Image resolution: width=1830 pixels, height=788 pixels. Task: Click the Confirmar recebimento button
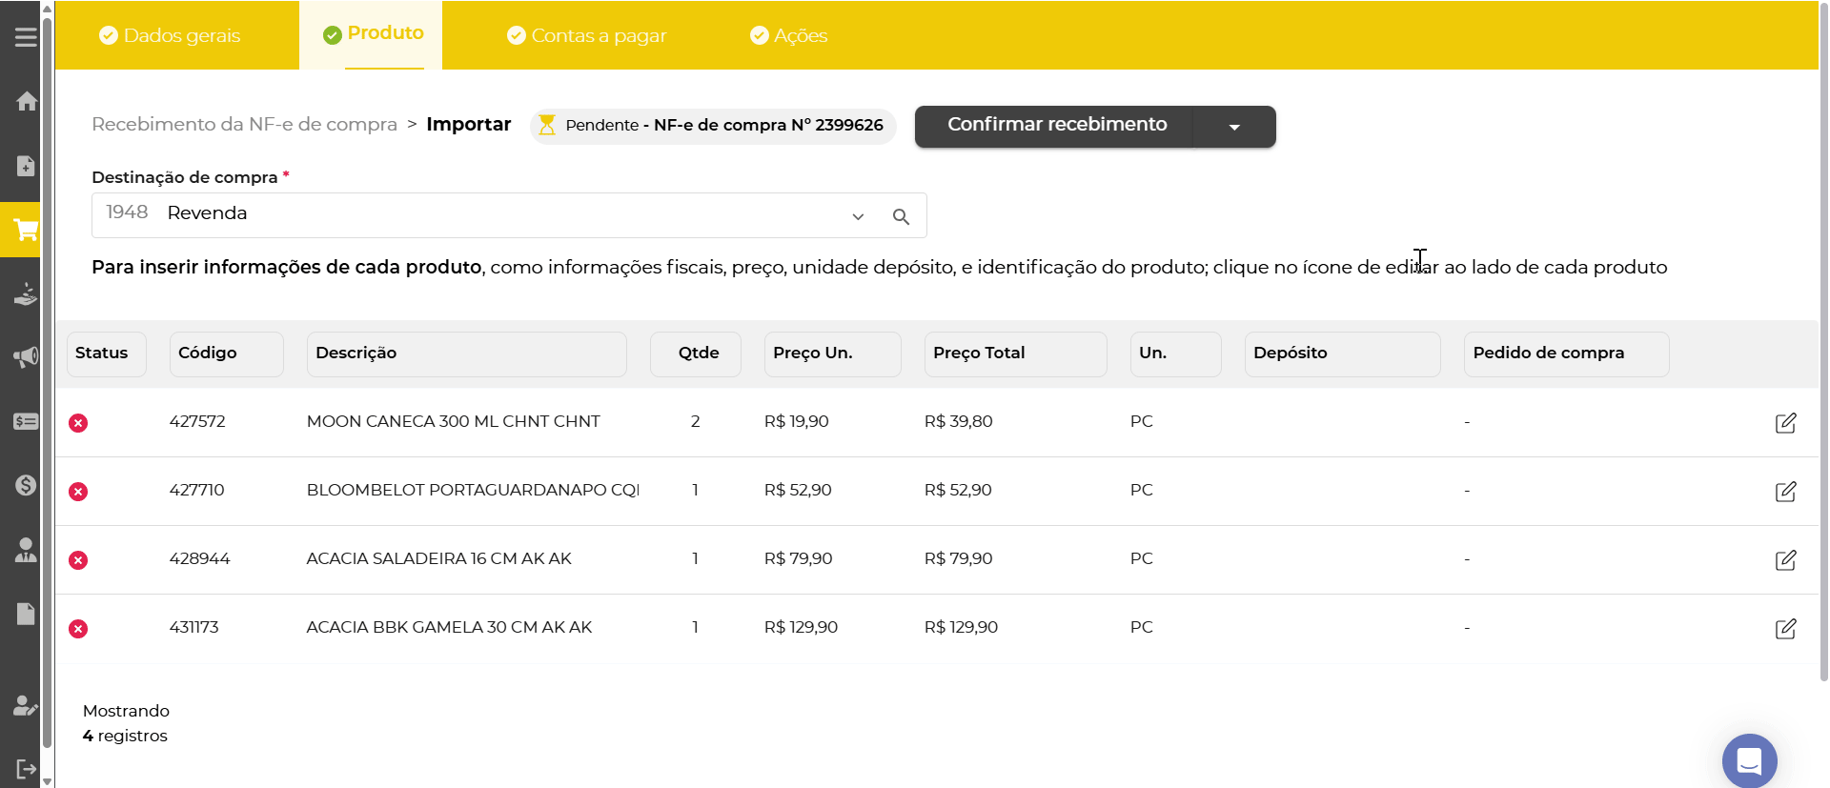click(1056, 126)
